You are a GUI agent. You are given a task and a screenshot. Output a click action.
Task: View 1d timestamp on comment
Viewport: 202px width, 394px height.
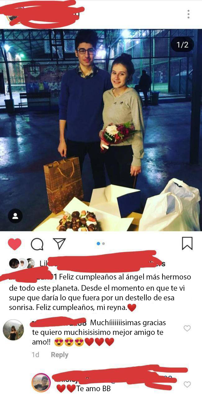pyautogui.click(x=35, y=355)
